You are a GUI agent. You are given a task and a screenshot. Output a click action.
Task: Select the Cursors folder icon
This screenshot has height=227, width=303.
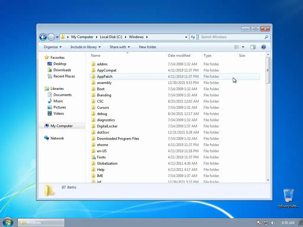(93, 107)
